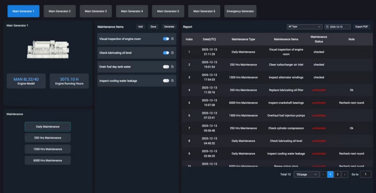The image size is (376, 193).
Task: Click the calendar icon in the date field
Action: 328,27
